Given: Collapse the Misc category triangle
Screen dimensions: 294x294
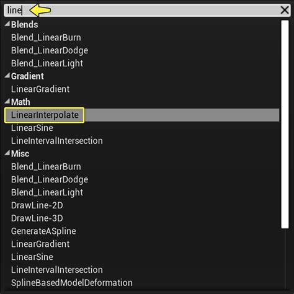Looking at the screenshot, I should (7, 153).
